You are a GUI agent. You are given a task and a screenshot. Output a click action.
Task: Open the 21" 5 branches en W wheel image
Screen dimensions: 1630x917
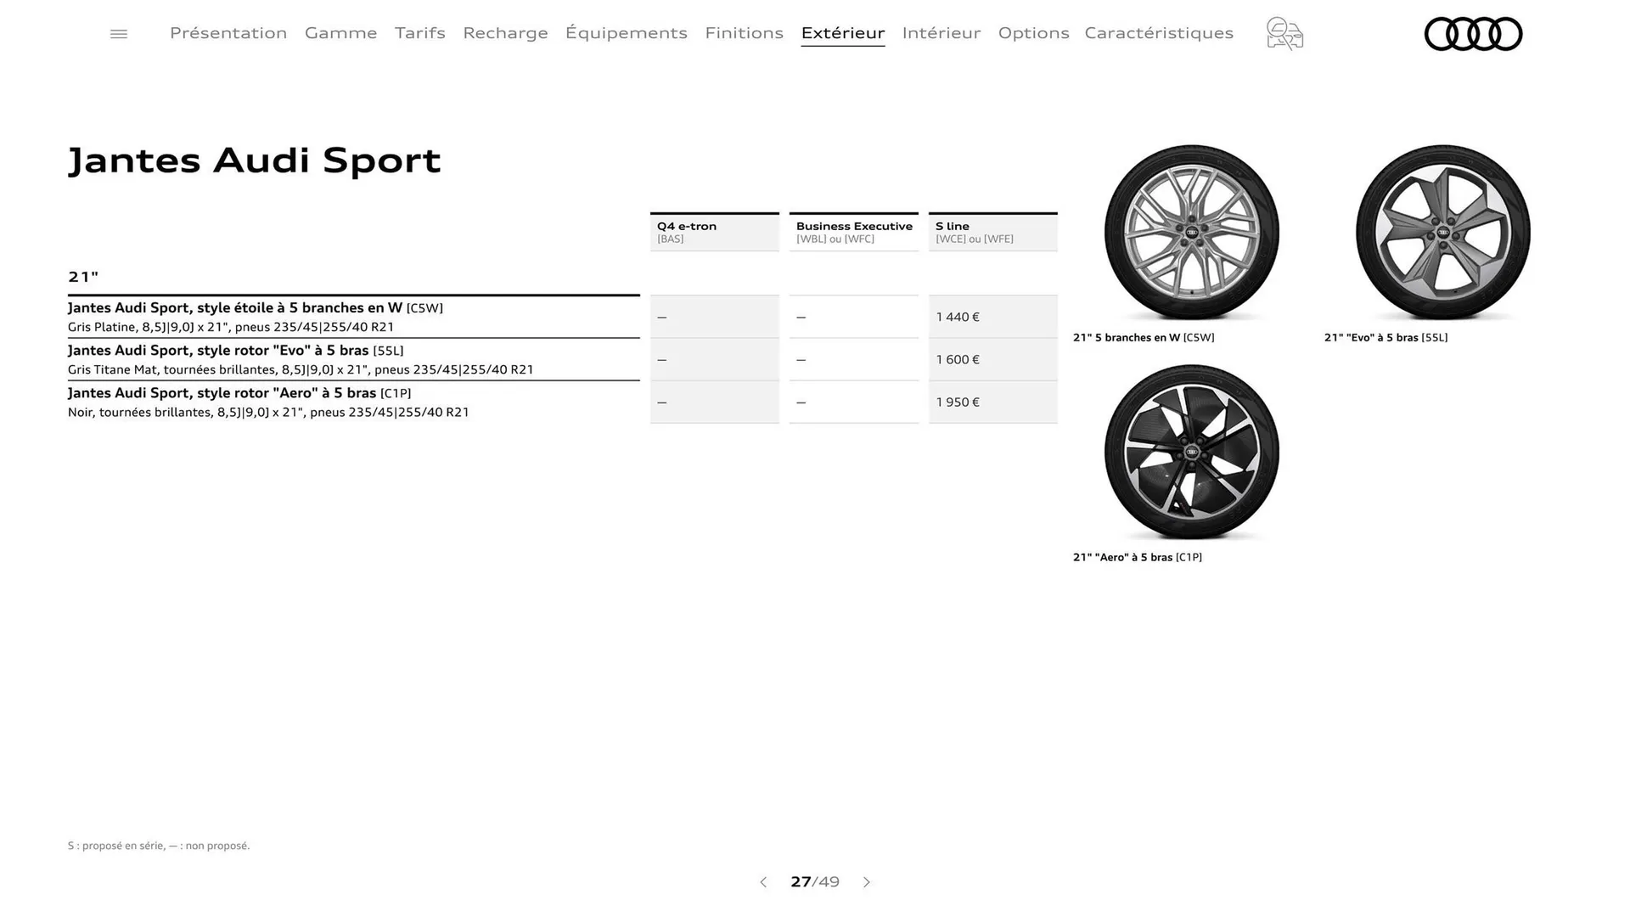pos(1190,233)
